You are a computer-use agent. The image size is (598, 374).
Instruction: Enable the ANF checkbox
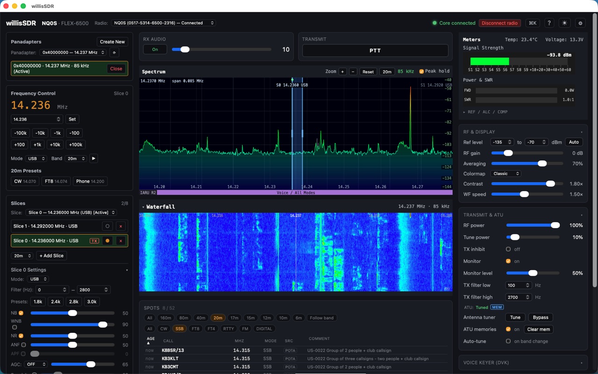(23, 345)
